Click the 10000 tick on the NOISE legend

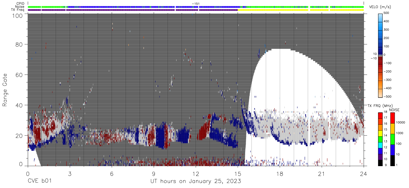click(x=400, y=123)
